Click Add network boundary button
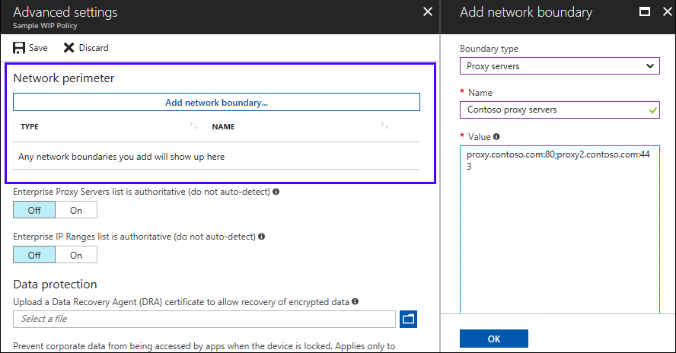The width and height of the screenshot is (676, 353). (216, 102)
